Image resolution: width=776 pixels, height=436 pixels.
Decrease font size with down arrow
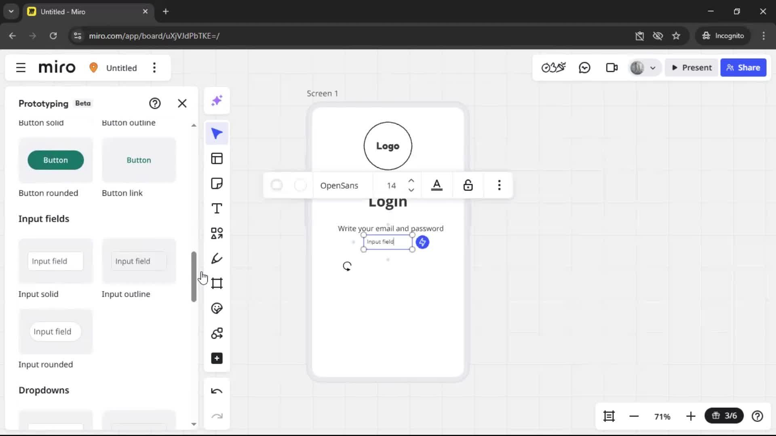[x=411, y=190]
